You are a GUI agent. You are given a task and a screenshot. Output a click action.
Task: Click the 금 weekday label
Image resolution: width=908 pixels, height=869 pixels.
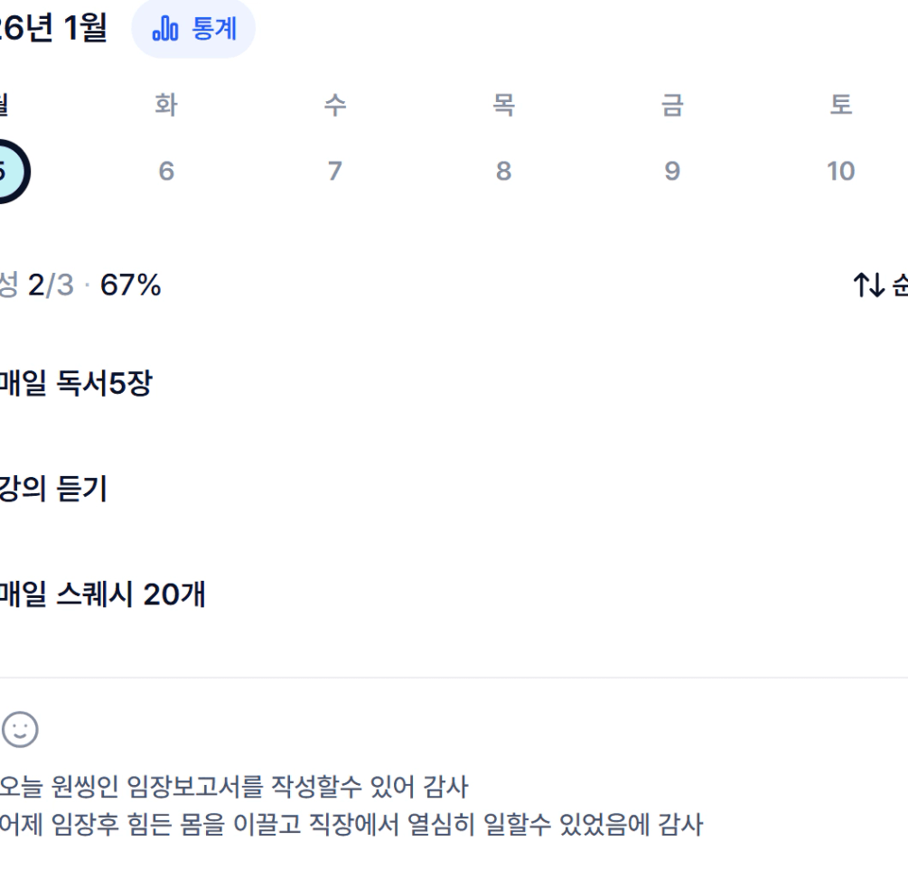(671, 106)
